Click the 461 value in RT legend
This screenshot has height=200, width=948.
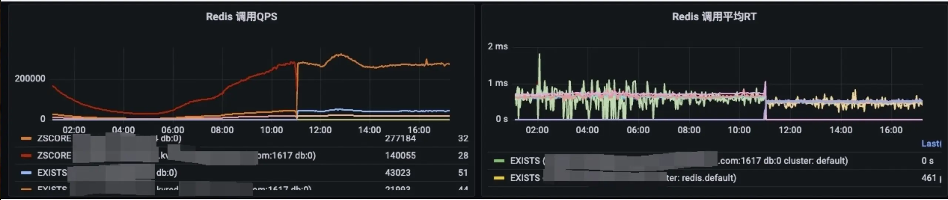click(929, 178)
